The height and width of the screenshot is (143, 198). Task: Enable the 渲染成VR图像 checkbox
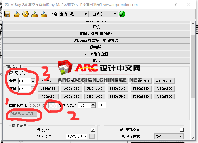coord(182,130)
